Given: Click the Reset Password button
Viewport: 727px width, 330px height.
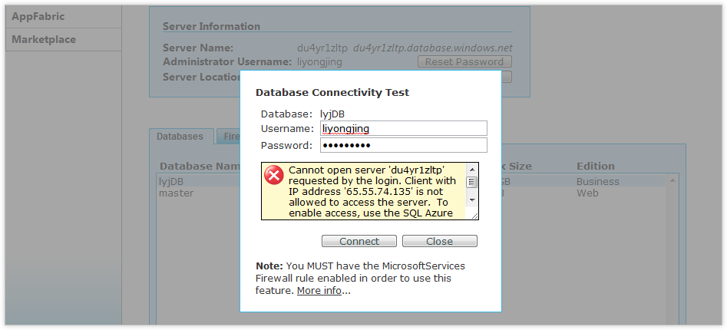Looking at the screenshot, I should (464, 61).
